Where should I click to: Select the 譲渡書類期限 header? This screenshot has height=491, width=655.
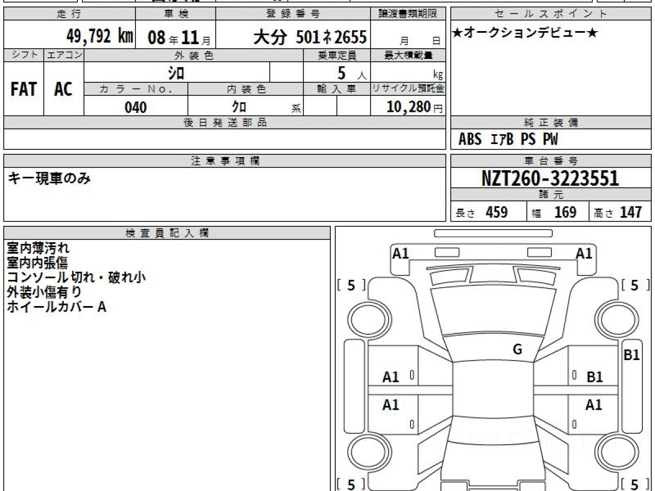click(408, 14)
